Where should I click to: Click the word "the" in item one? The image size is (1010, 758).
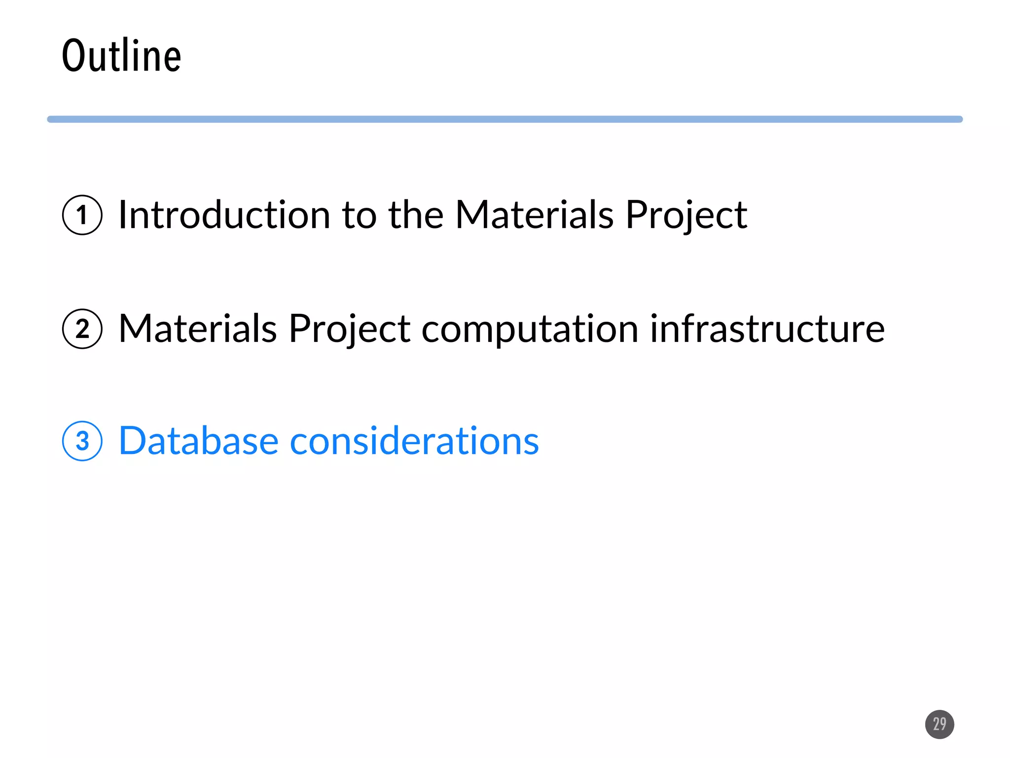pos(416,215)
